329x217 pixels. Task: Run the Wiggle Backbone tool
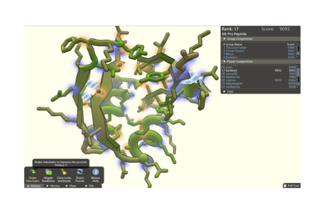[x=48, y=172]
